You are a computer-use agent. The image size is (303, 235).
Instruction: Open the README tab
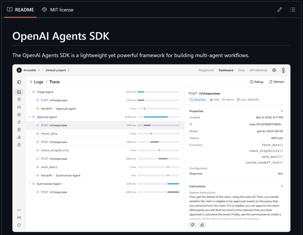tap(20, 10)
